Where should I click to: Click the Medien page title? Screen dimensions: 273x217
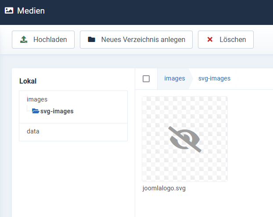pyautogui.click(x=31, y=11)
